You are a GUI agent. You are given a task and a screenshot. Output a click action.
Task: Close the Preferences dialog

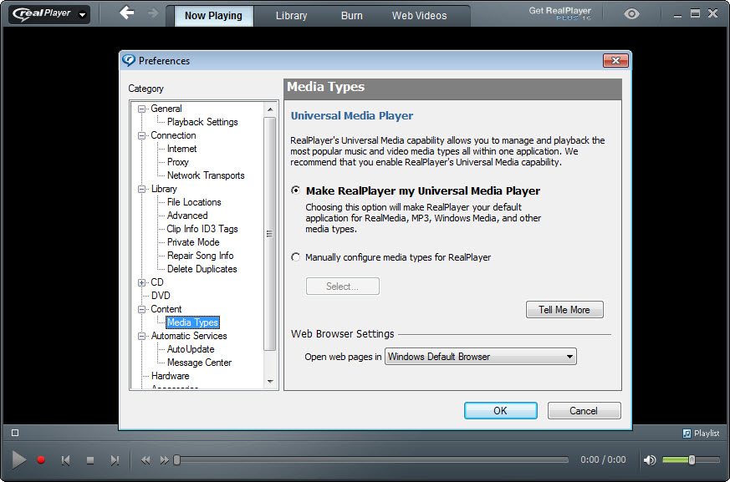(x=615, y=60)
